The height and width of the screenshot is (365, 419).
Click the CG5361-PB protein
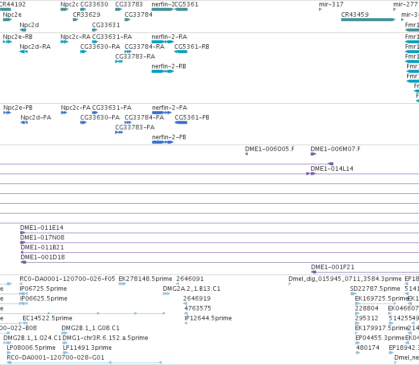coord(181,122)
